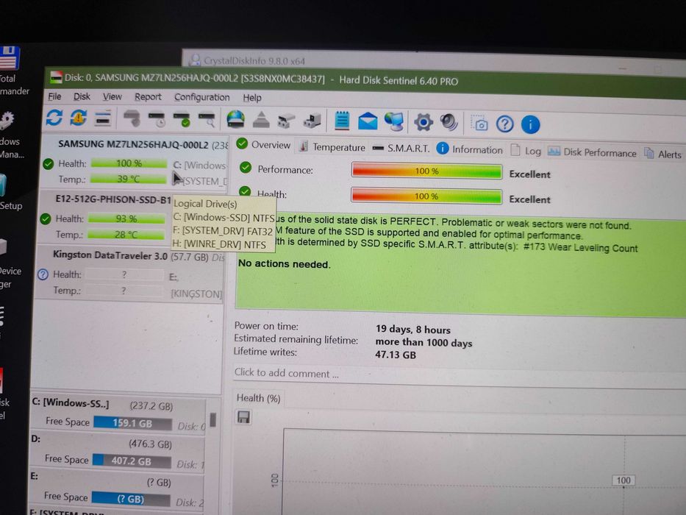
Task: Switch to the Overview tab
Action: [x=264, y=144]
